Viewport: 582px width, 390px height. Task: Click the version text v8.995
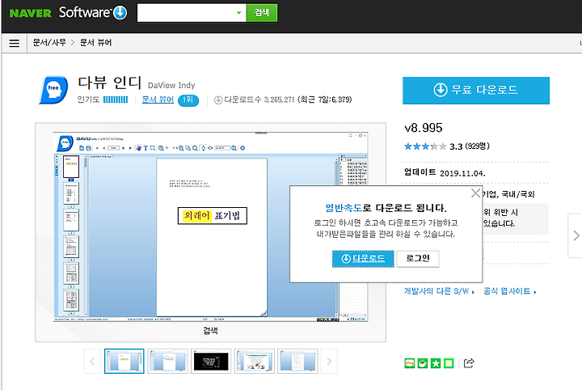[423, 128]
